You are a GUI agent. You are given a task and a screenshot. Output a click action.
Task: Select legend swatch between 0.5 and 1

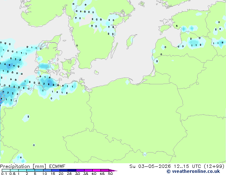coord(14,170)
